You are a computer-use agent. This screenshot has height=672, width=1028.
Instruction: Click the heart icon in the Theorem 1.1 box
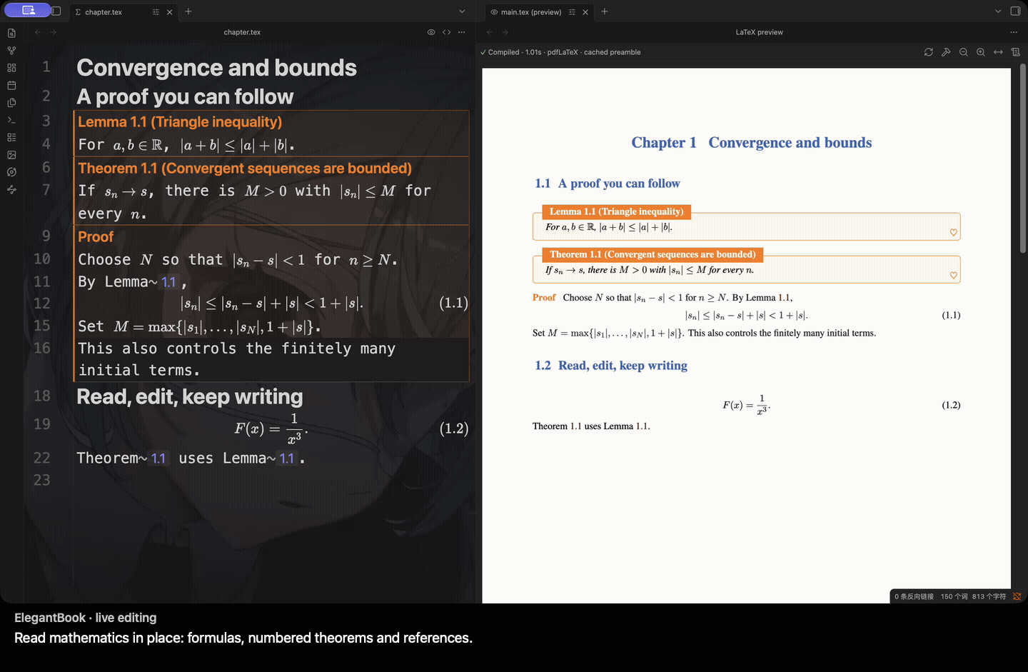[953, 275]
